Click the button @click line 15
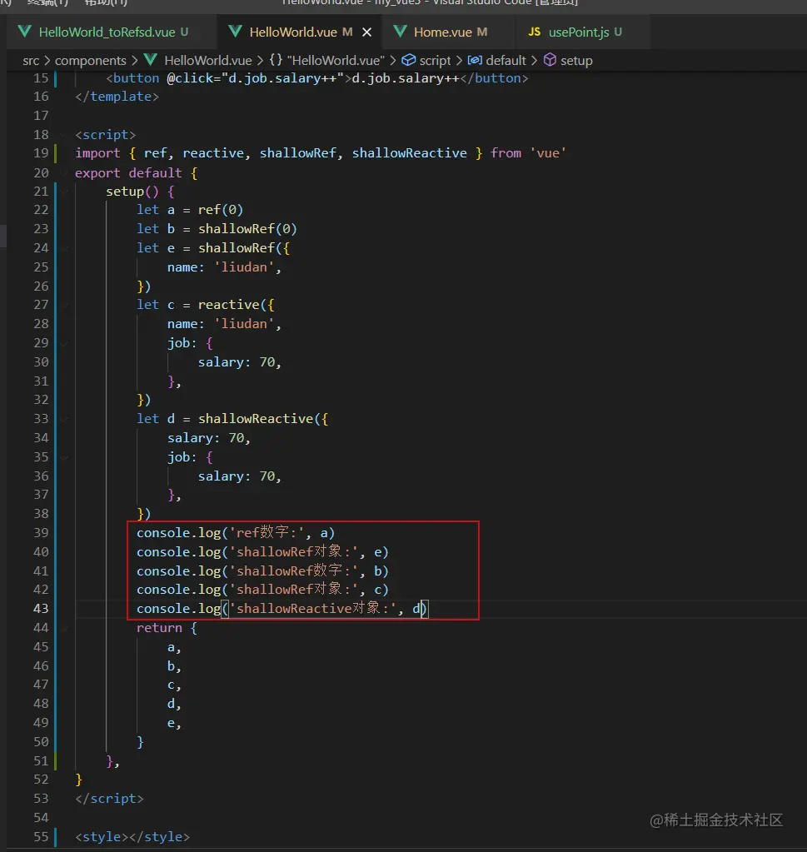Image resolution: width=807 pixels, height=852 pixels. tap(316, 78)
